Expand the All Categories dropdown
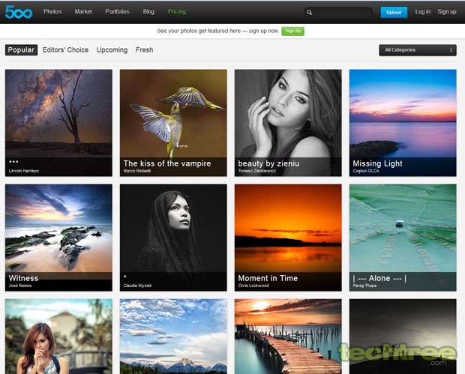This screenshot has height=374, width=465. tap(418, 50)
